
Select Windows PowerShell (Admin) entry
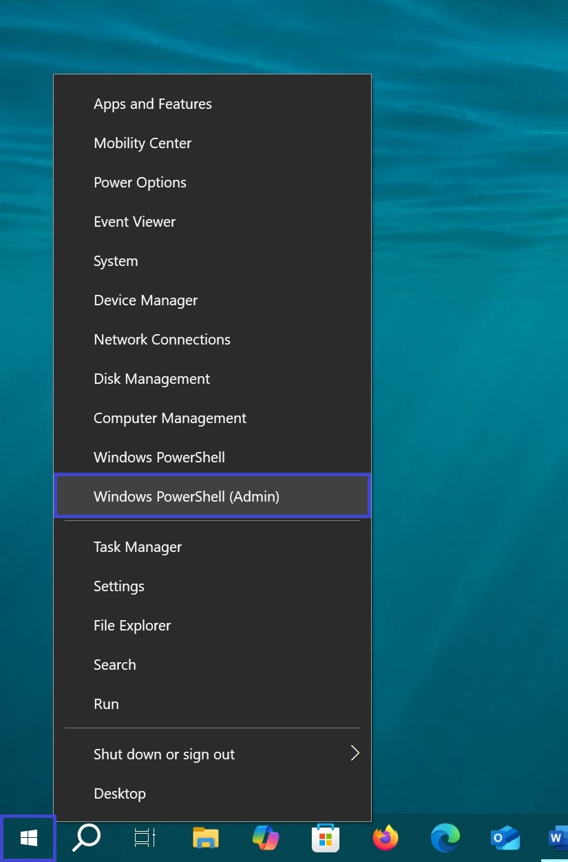pos(213,496)
